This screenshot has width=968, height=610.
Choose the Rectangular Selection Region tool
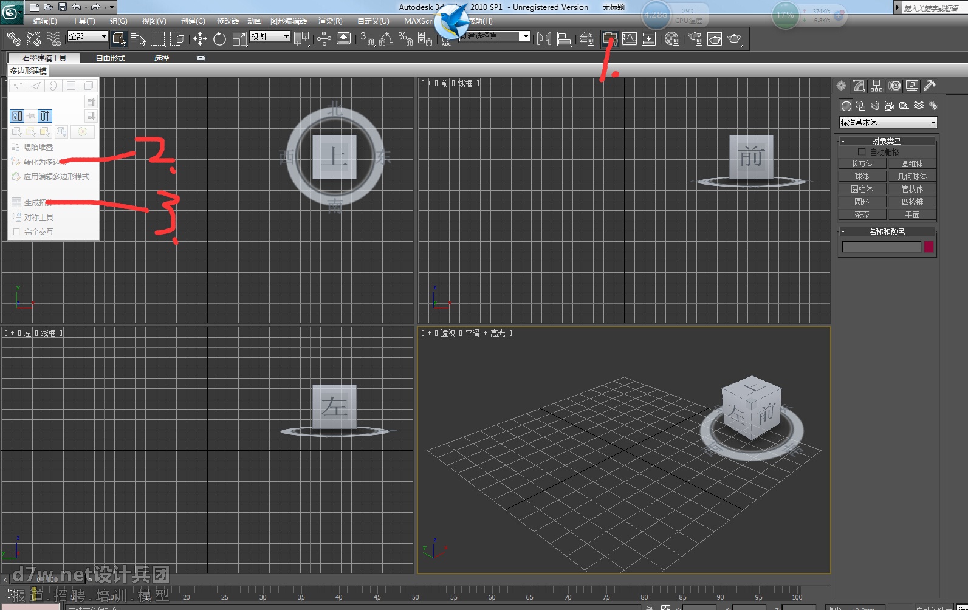[x=157, y=39]
